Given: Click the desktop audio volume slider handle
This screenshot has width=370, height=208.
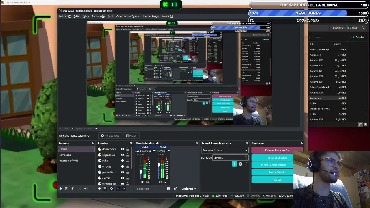Looking at the screenshot, I should (141, 172).
